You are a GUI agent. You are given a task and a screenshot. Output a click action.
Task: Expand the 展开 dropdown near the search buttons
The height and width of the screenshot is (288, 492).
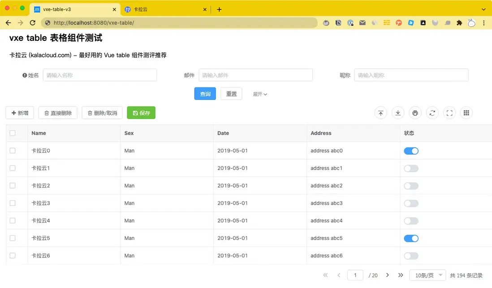pyautogui.click(x=260, y=94)
